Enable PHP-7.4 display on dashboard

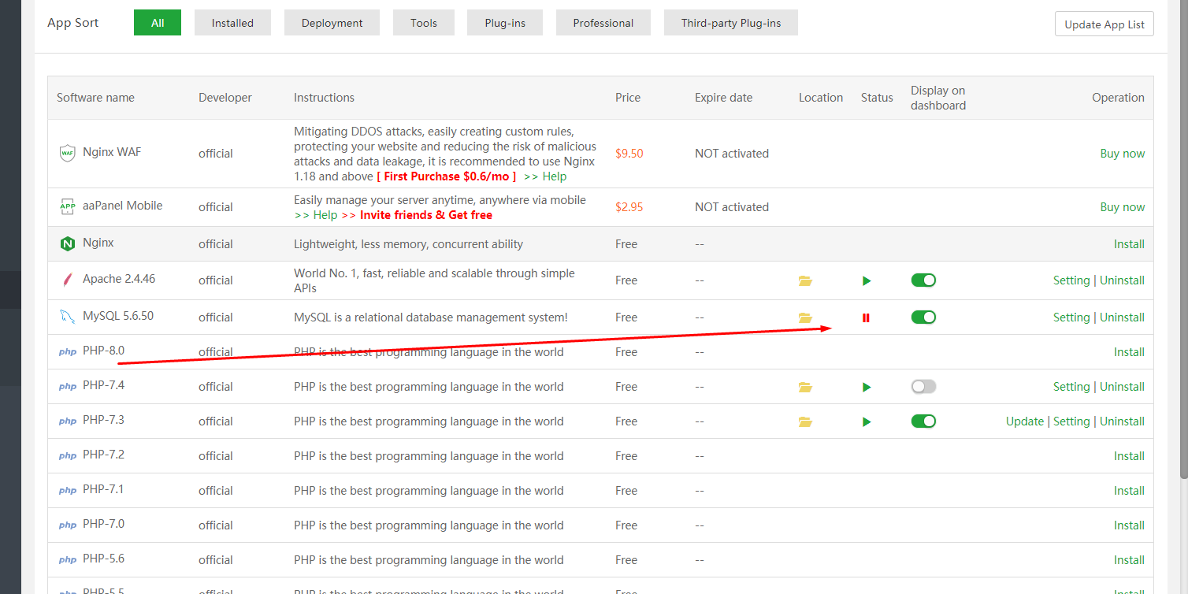point(923,386)
